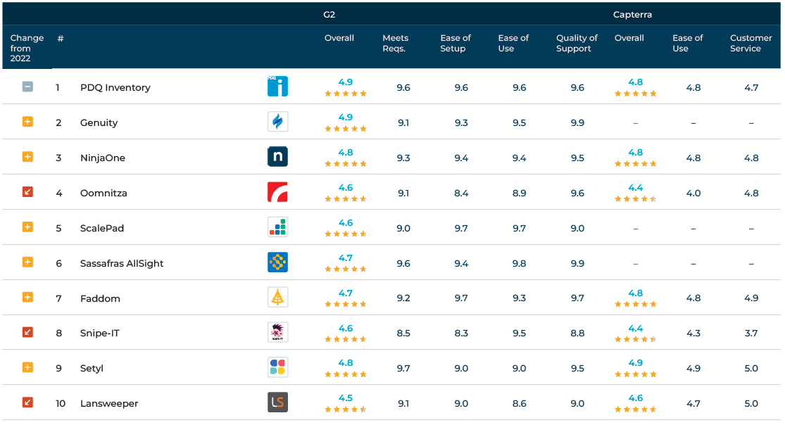This screenshot has height=425, width=785.
Task: Click the Lansweeper product name
Action: [109, 404]
